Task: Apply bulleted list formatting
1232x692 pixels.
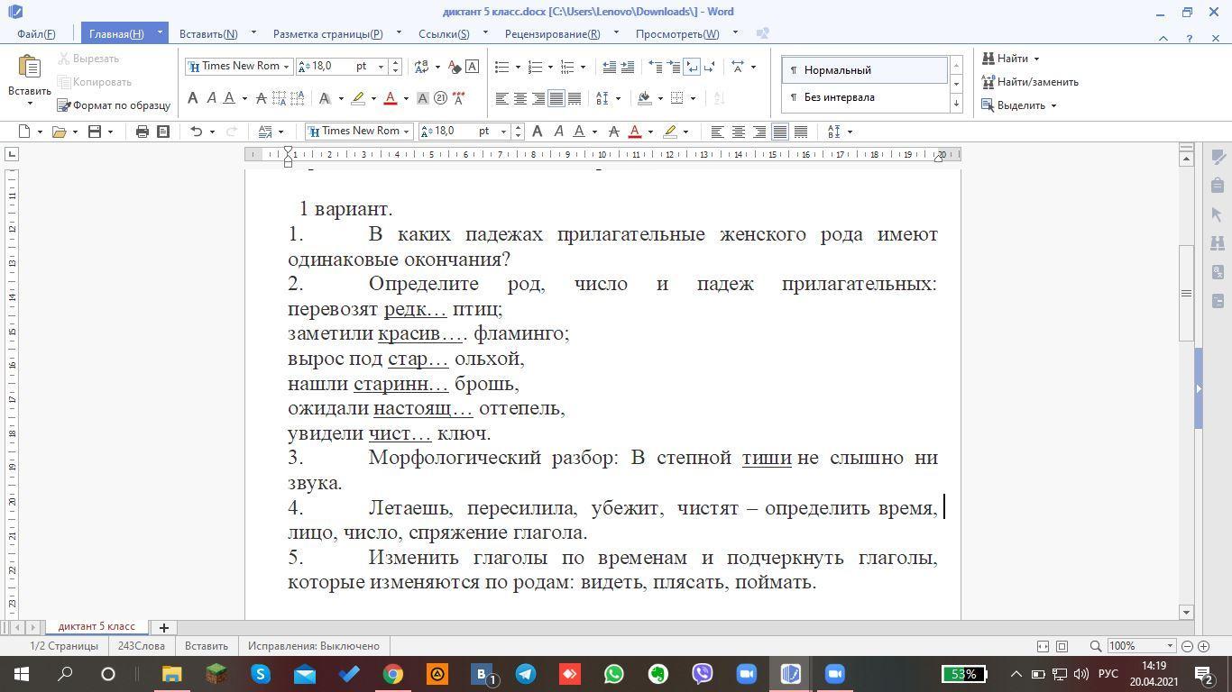Action: coord(502,67)
